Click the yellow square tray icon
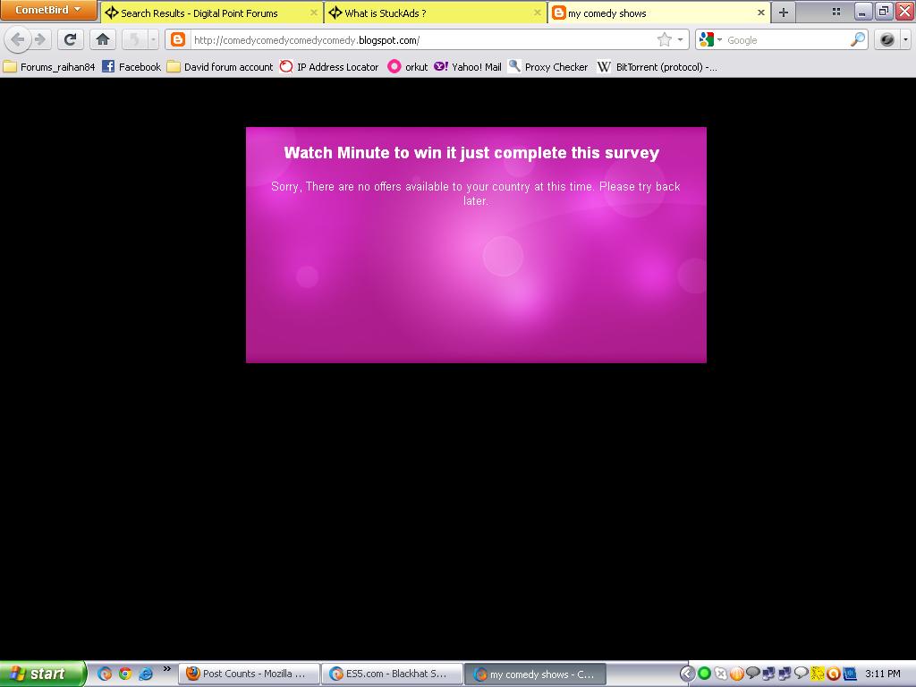Viewport: 916px width, 687px height. [x=817, y=674]
